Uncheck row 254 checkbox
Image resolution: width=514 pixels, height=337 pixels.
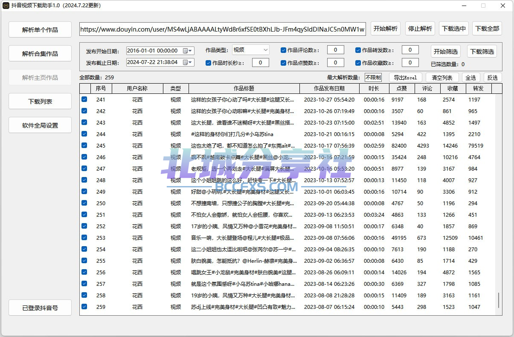[84, 249]
